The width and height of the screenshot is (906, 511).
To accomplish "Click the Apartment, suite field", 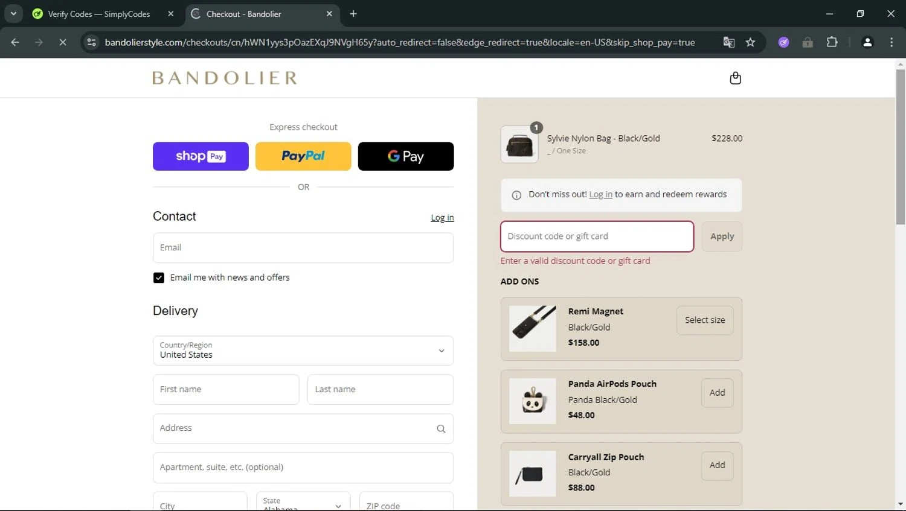I will point(303,468).
